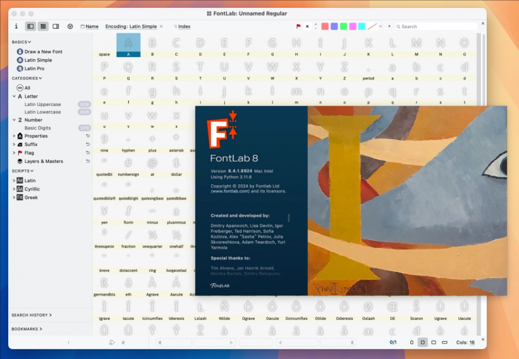Open the Name caption dropdown

point(89,26)
